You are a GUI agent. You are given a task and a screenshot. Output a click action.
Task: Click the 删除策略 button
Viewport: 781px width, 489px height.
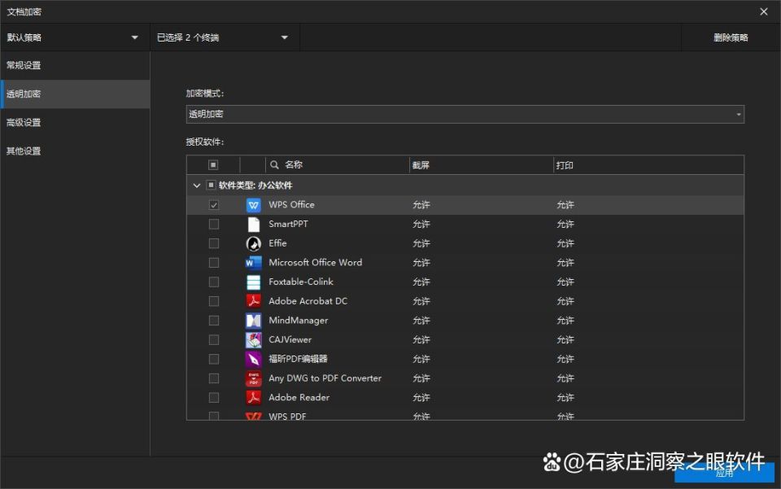[731, 37]
